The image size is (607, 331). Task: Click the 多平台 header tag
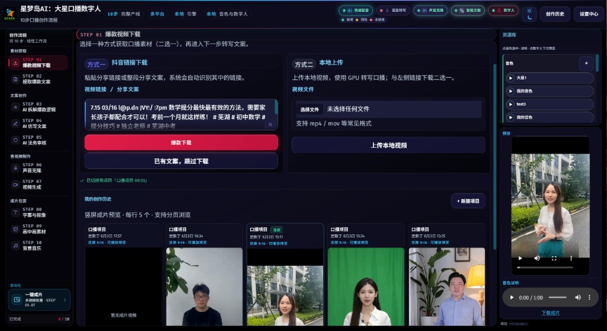point(157,14)
